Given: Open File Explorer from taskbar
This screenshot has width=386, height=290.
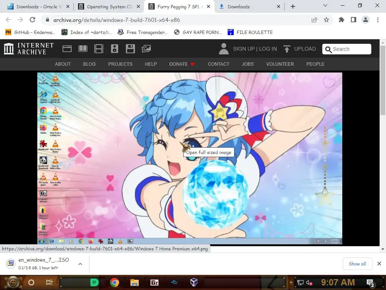Looking at the screenshot, I should (x=135, y=282).
